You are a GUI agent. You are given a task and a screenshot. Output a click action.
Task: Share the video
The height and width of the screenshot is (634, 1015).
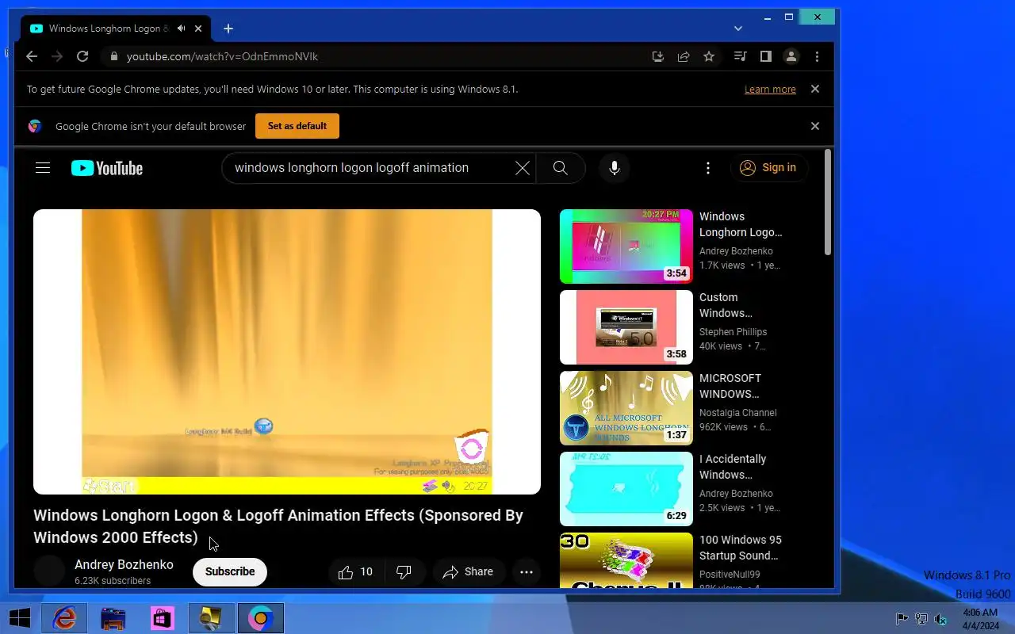[469, 571]
